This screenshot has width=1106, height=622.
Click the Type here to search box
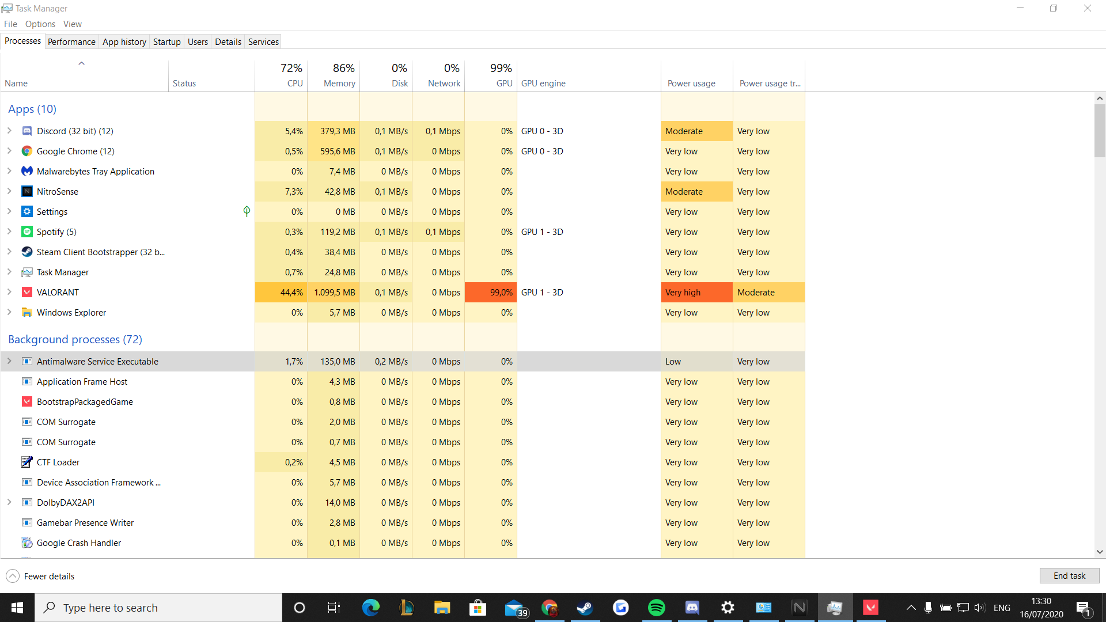159,608
